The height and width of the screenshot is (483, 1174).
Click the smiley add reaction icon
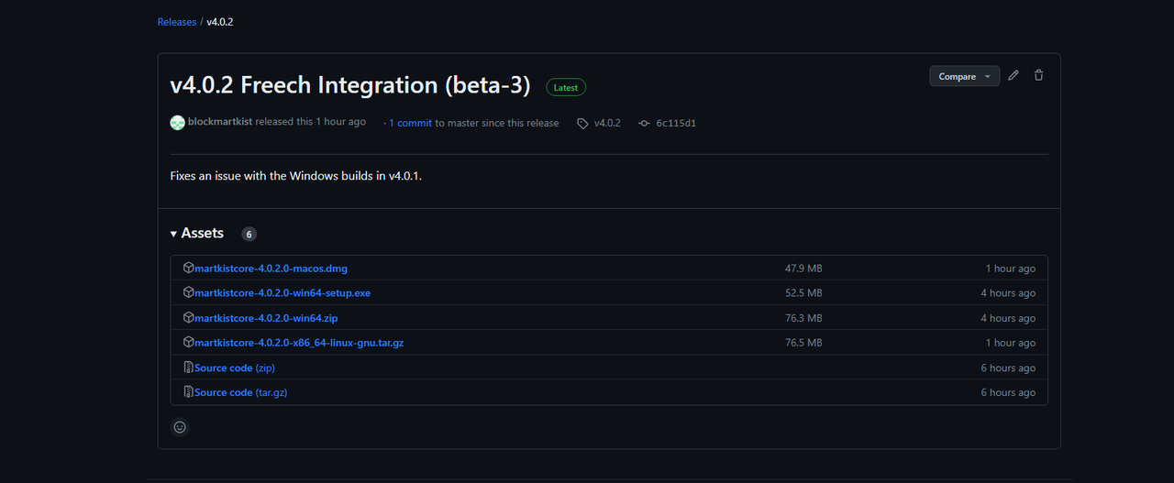[180, 426]
